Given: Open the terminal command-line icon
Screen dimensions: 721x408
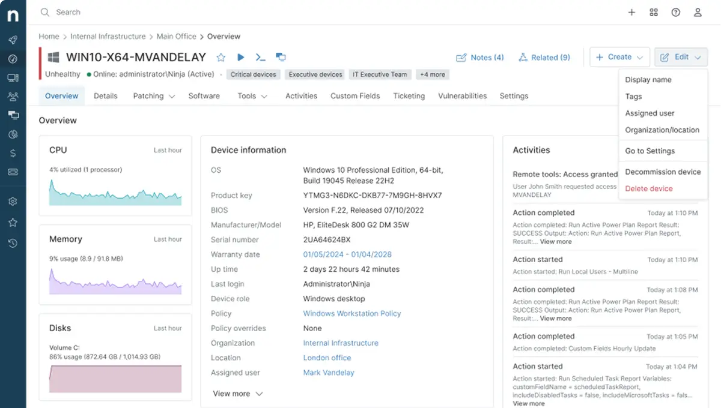Looking at the screenshot, I should click(260, 58).
